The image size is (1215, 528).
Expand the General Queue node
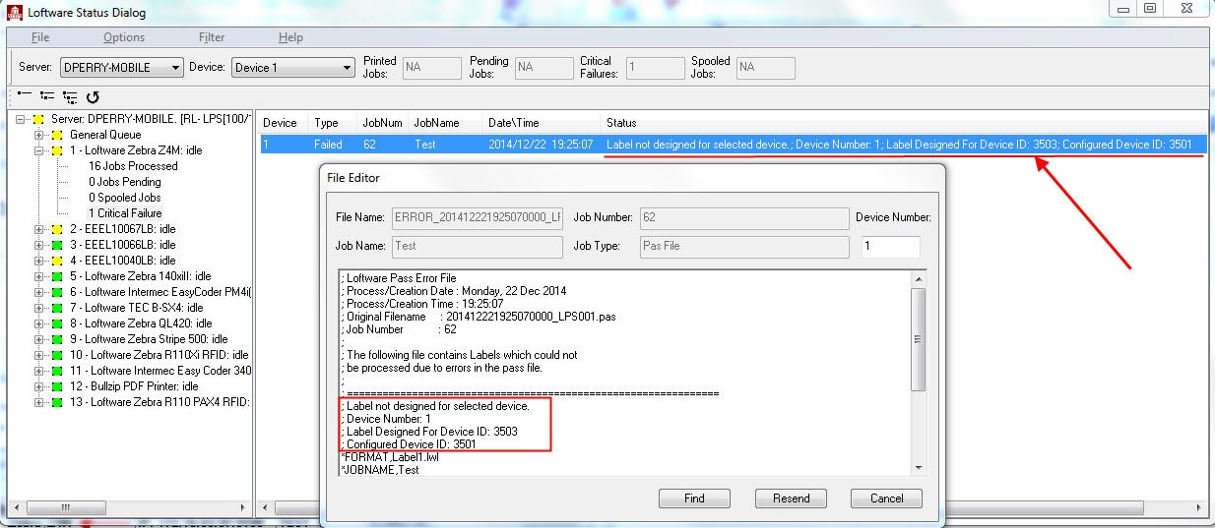tap(39, 135)
